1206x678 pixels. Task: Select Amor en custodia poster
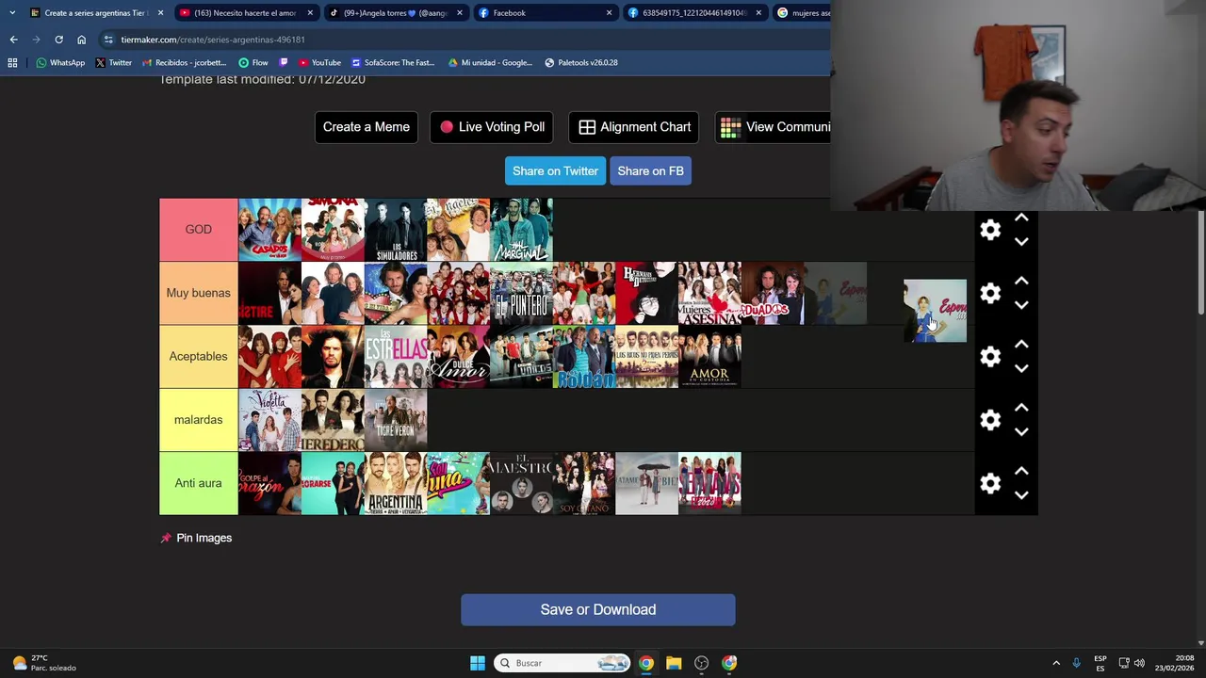pyautogui.click(x=709, y=356)
